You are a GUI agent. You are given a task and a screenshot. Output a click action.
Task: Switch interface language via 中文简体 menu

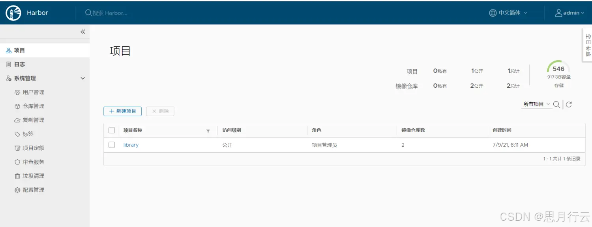[507, 13]
